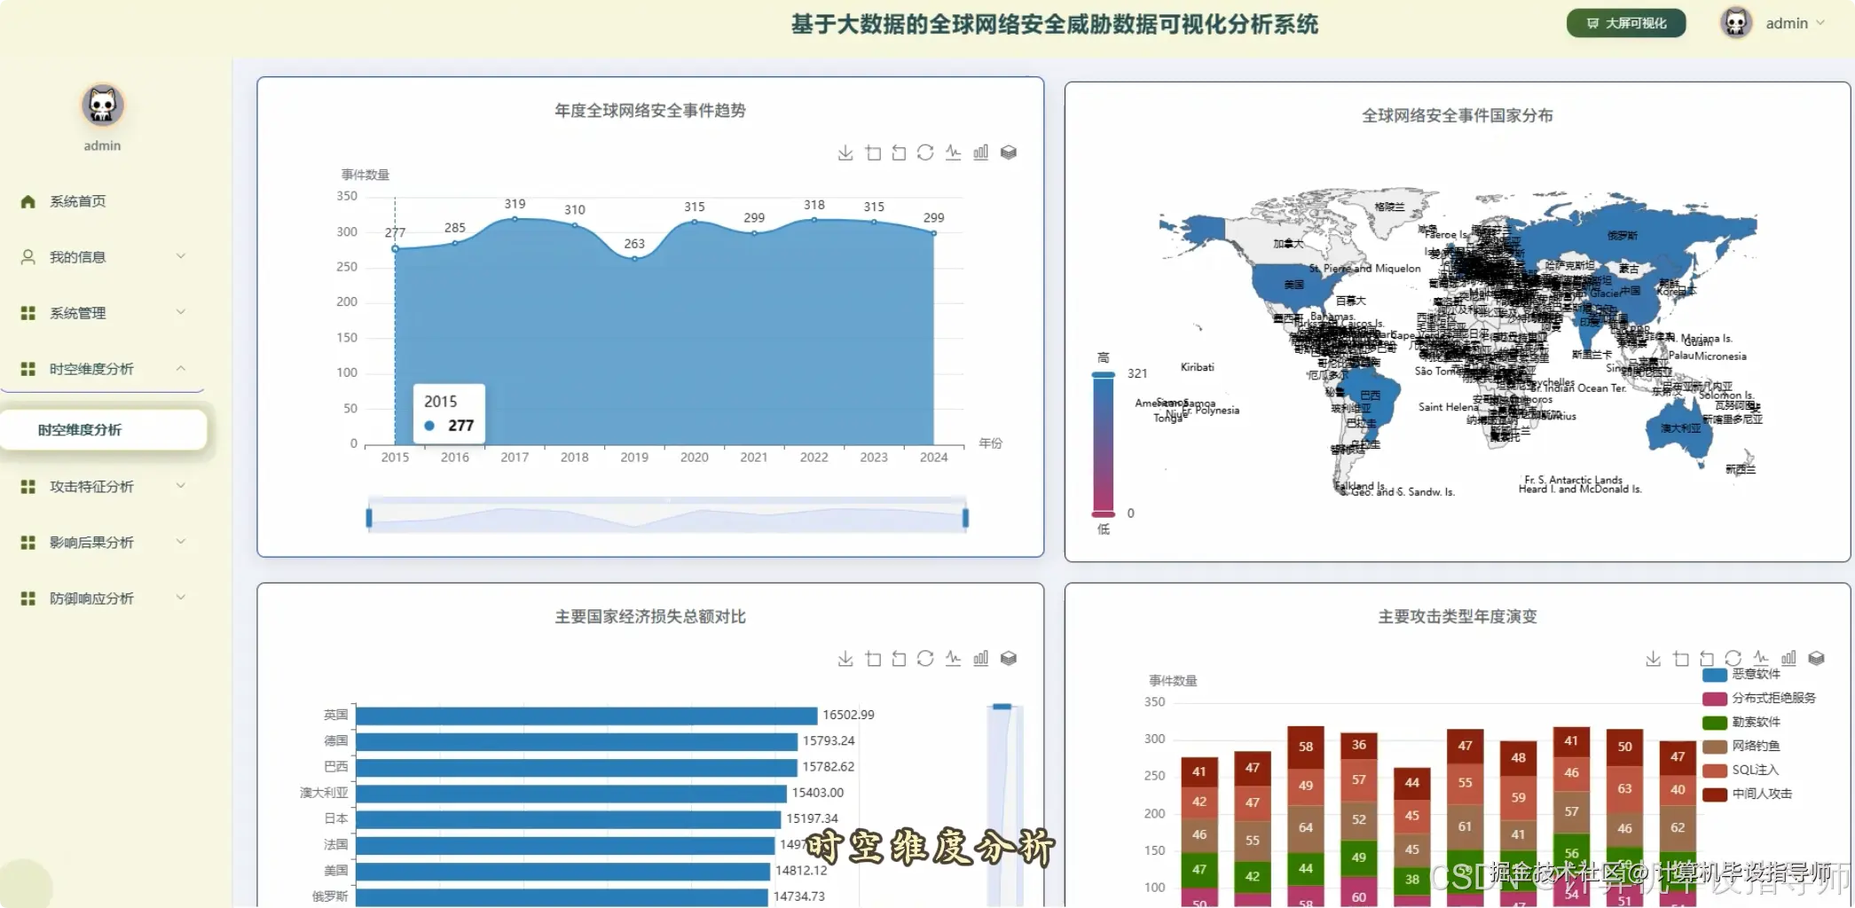The image size is (1855, 908).
Task: Undo area zoom in annual trend chart
Action: 899,153
